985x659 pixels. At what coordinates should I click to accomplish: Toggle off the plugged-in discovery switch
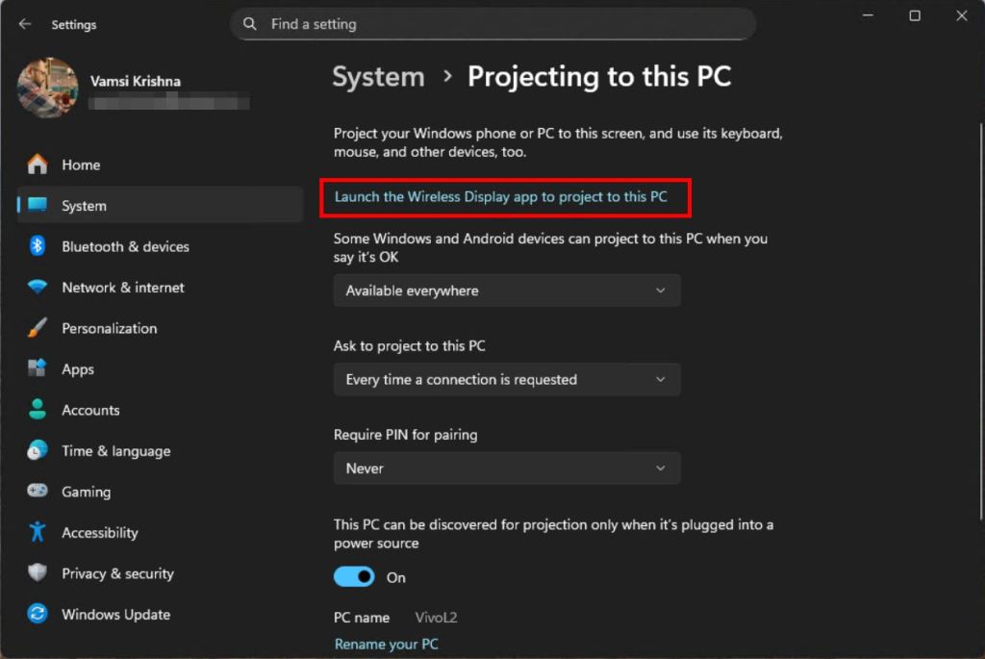[354, 576]
